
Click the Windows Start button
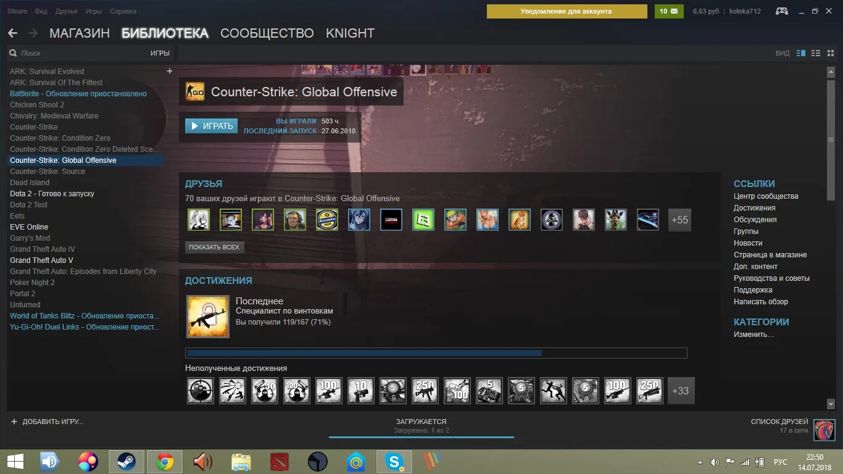click(x=15, y=462)
